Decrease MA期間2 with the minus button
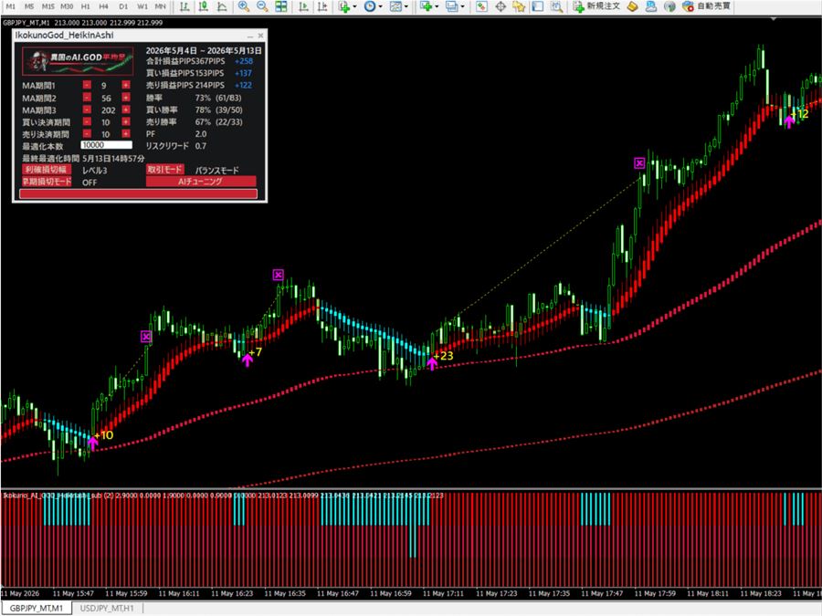Screen dimensions: 822x616 click(87, 98)
